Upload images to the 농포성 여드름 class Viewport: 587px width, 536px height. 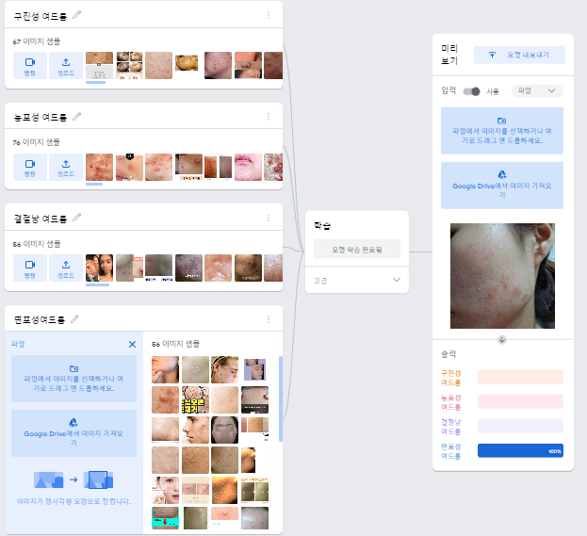66,167
